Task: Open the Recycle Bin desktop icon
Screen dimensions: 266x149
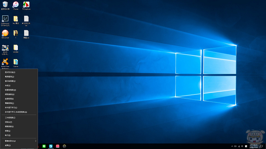Action: pos(5,6)
